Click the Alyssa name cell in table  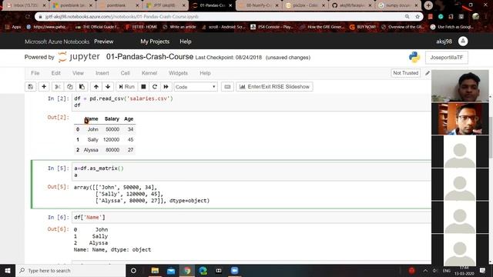[91, 150]
